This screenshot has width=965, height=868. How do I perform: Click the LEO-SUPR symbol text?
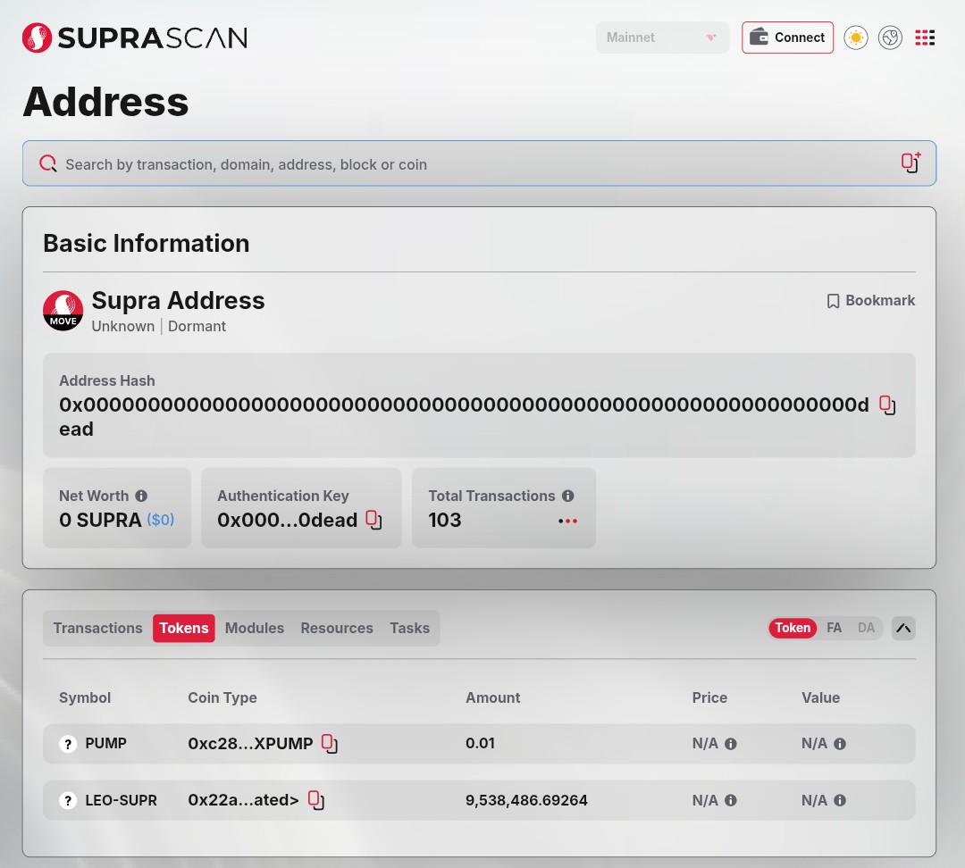[x=121, y=800]
